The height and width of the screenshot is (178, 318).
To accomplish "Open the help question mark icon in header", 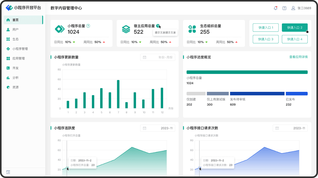I will pos(284,8).
